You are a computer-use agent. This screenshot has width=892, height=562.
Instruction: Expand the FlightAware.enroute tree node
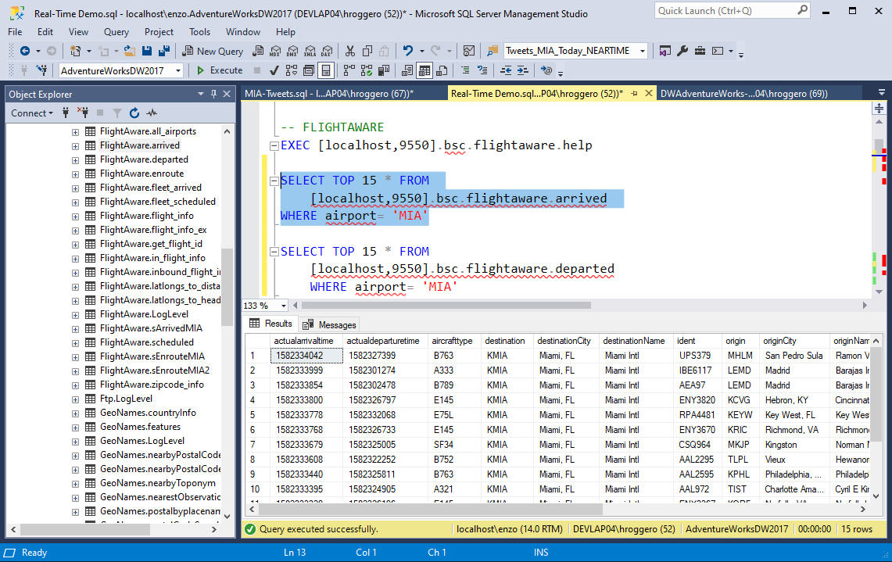click(x=75, y=174)
